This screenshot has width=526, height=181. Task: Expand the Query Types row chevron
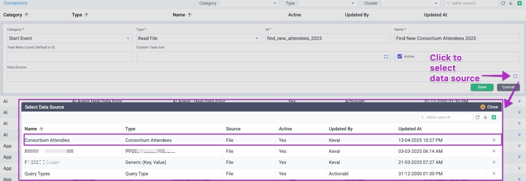coord(494,174)
